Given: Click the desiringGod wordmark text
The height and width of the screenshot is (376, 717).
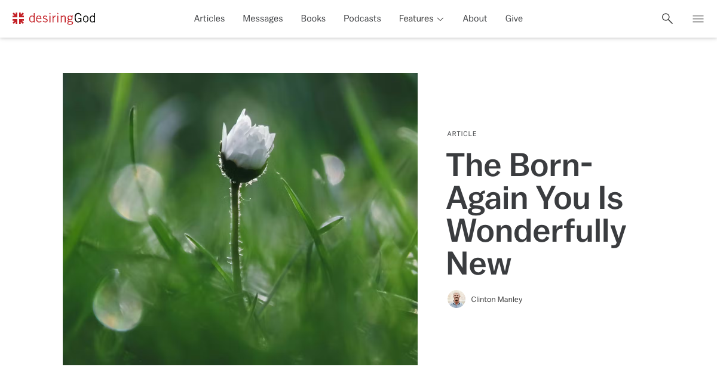Looking at the screenshot, I should click(x=62, y=19).
